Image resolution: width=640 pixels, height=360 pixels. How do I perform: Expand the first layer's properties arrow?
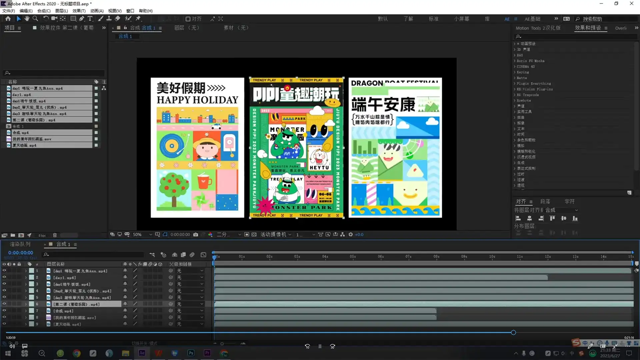pos(25,271)
